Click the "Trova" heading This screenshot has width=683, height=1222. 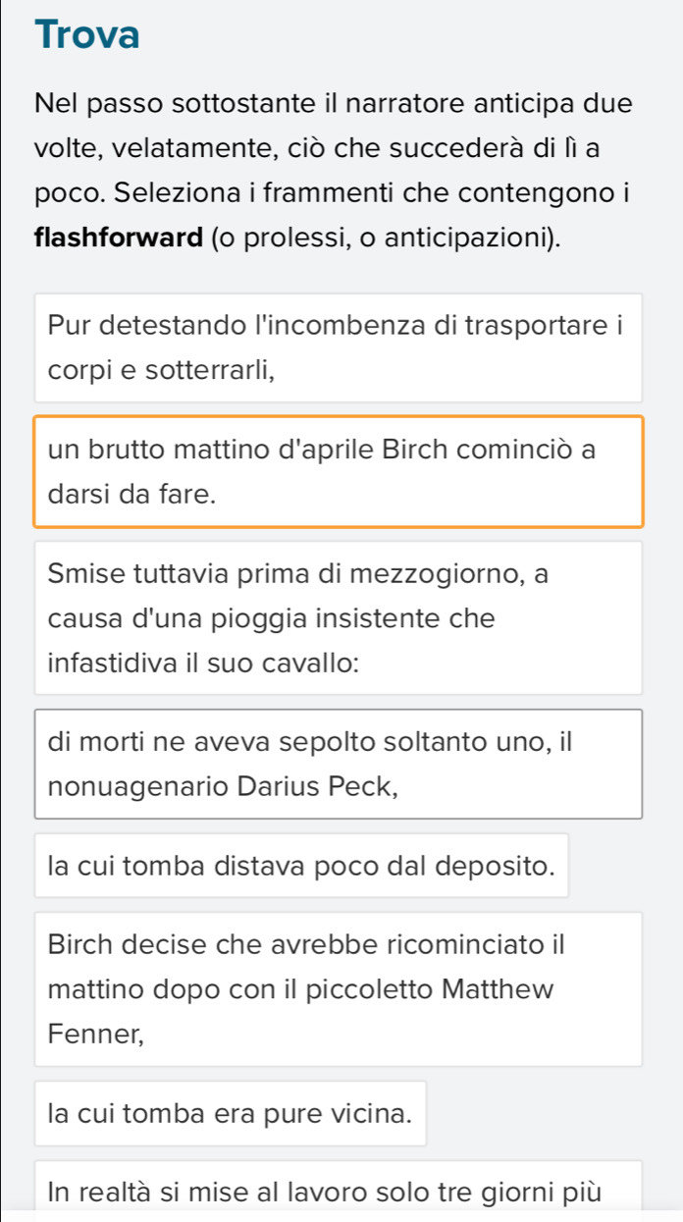click(87, 36)
